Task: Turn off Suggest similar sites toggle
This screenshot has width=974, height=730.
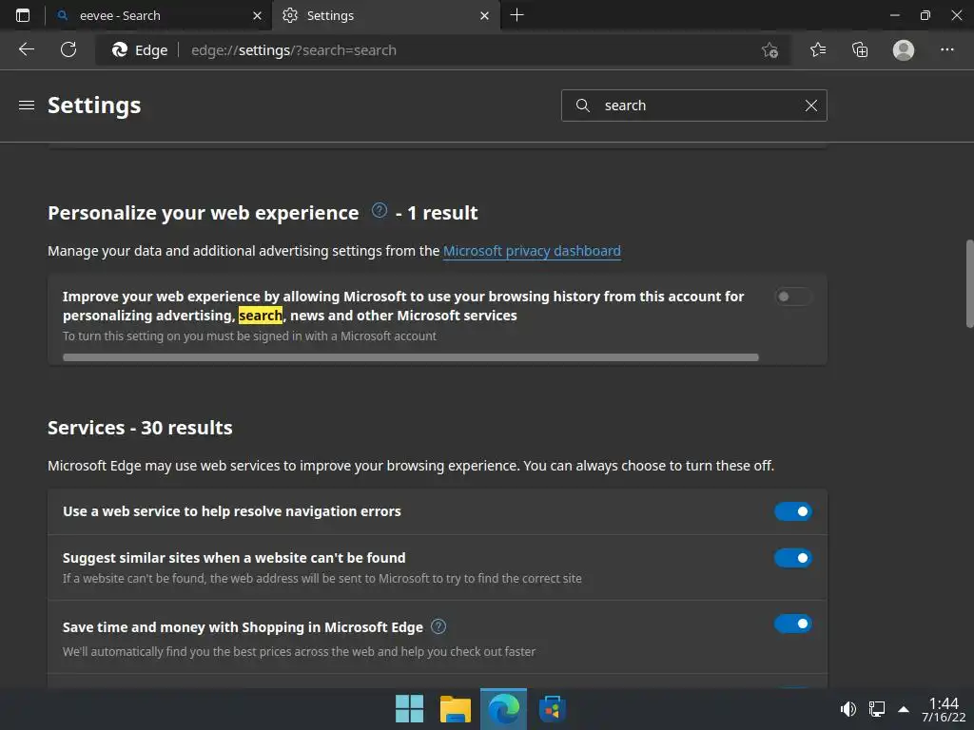Action: tap(793, 558)
